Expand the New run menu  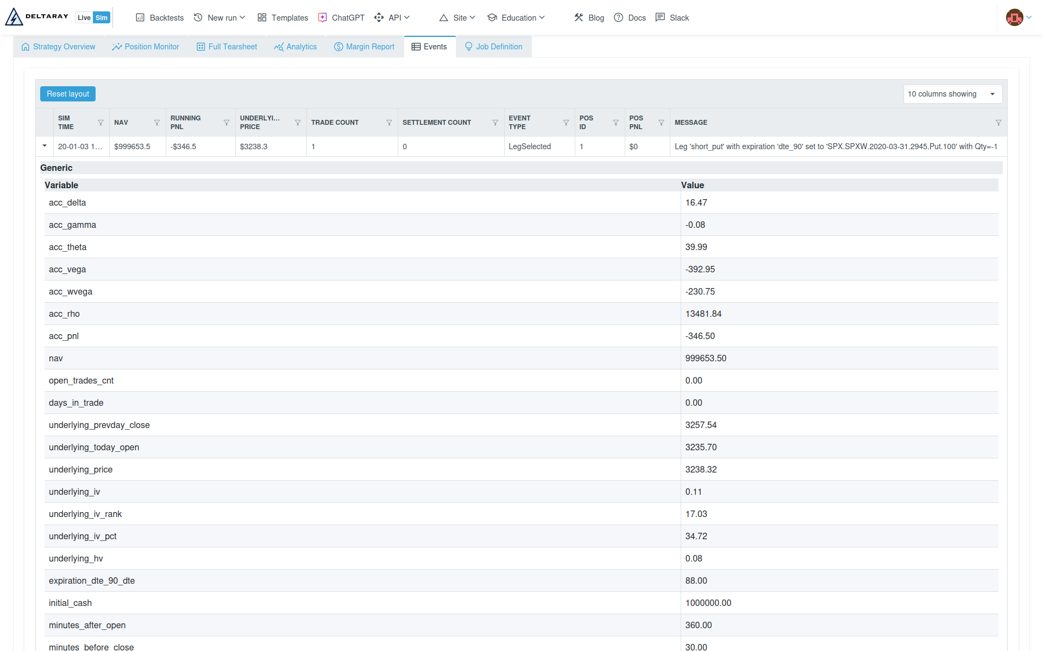coord(219,17)
